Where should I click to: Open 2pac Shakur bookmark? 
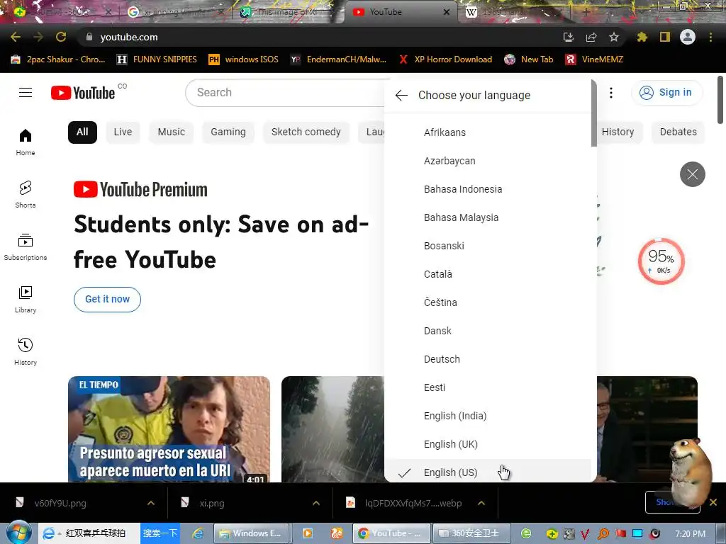pyautogui.click(x=58, y=59)
